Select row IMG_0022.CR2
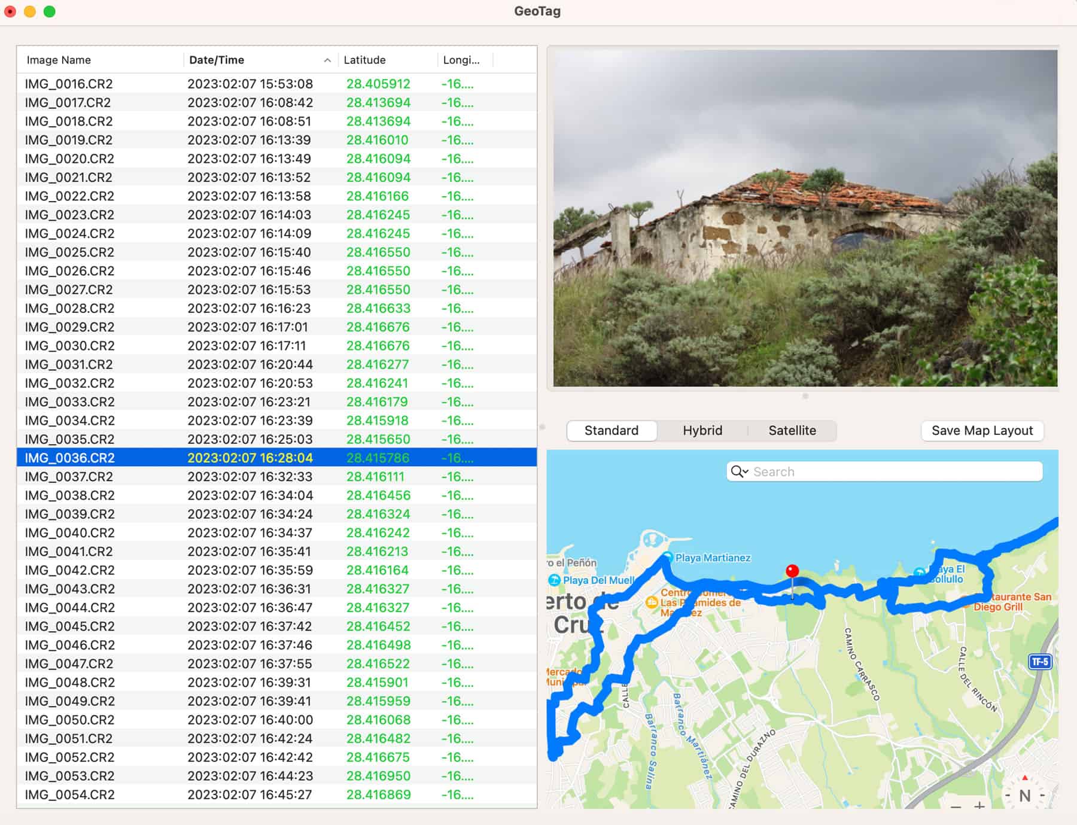The image size is (1077, 825). (x=276, y=196)
